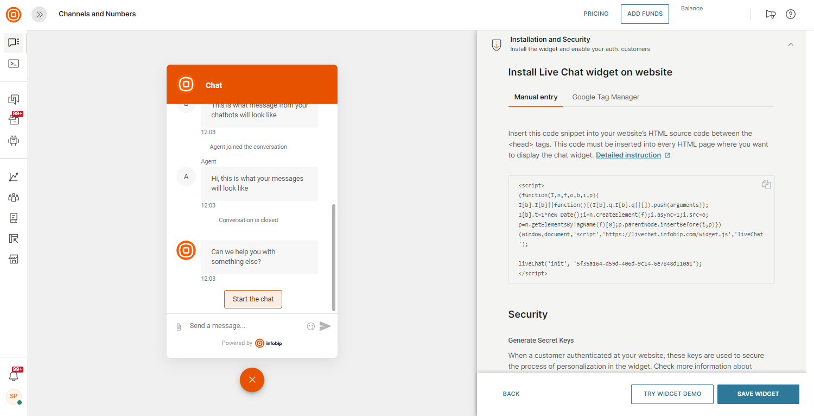Open the emoji picker in chat widget

(x=311, y=326)
